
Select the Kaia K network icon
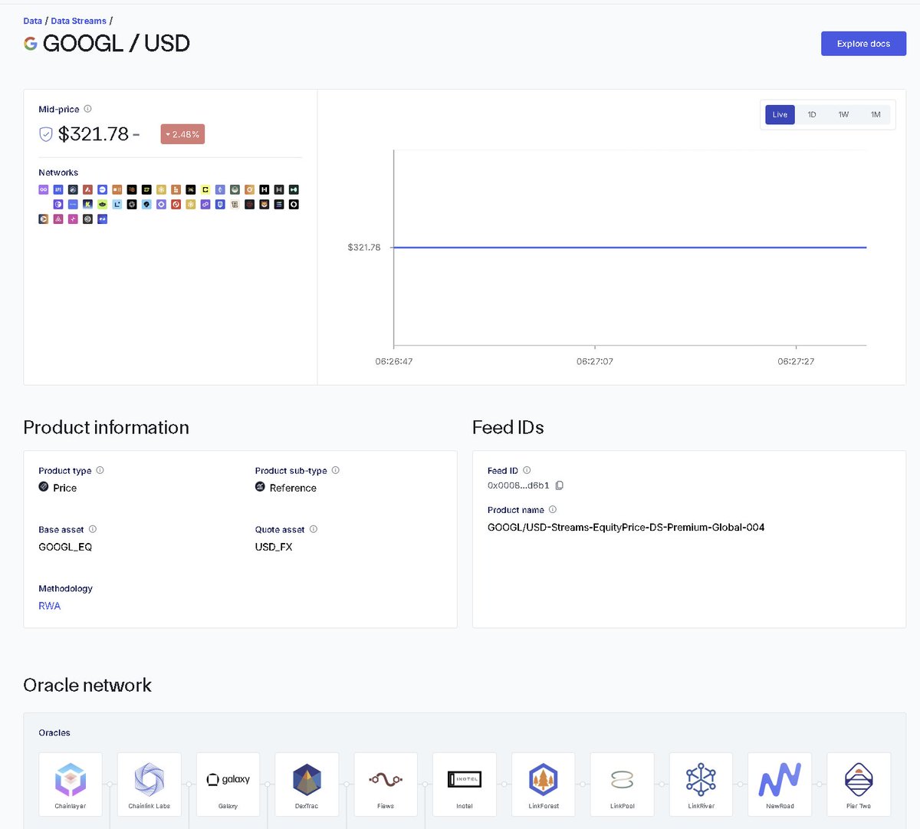87,204
